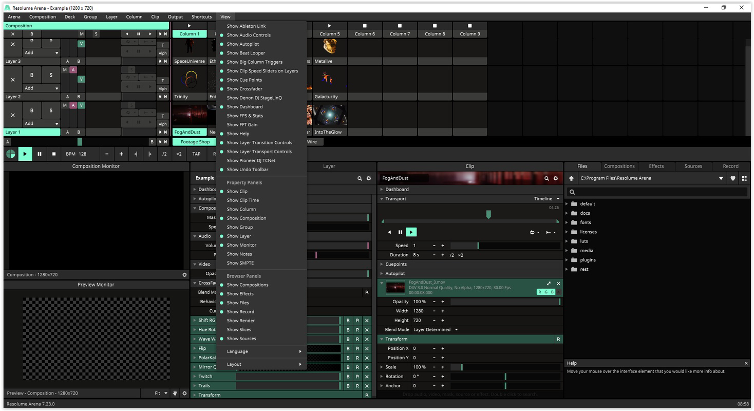
Task: Bypass Layer 1 with B button
Action: (x=32, y=110)
